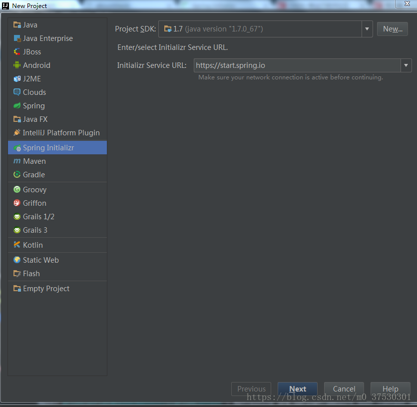The image size is (417, 407).
Task: Click the J2ME icon
Action: pyautogui.click(x=17, y=79)
